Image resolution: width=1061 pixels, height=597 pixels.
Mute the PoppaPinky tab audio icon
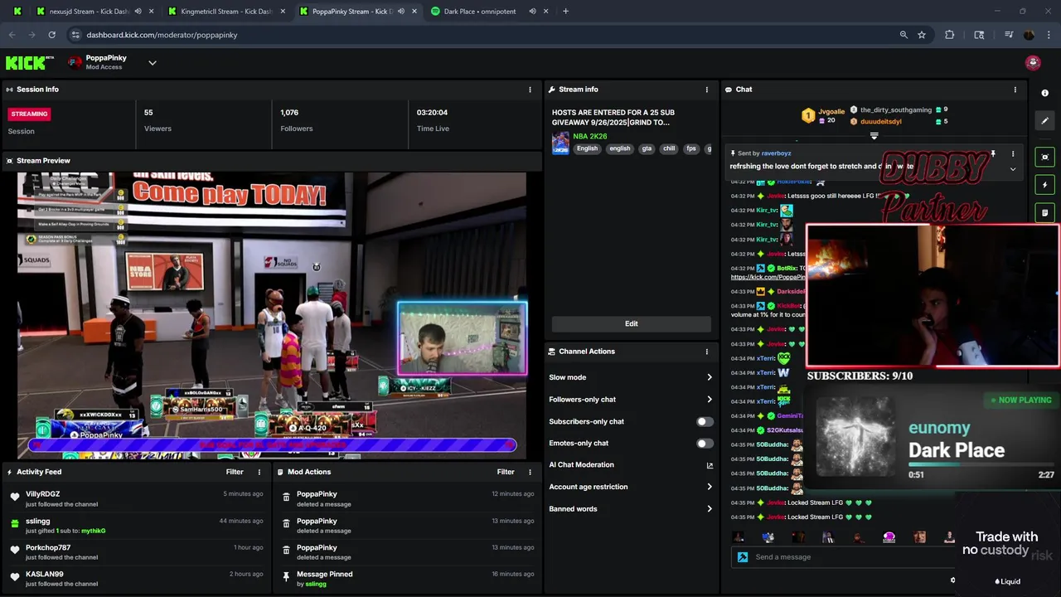pyautogui.click(x=401, y=12)
